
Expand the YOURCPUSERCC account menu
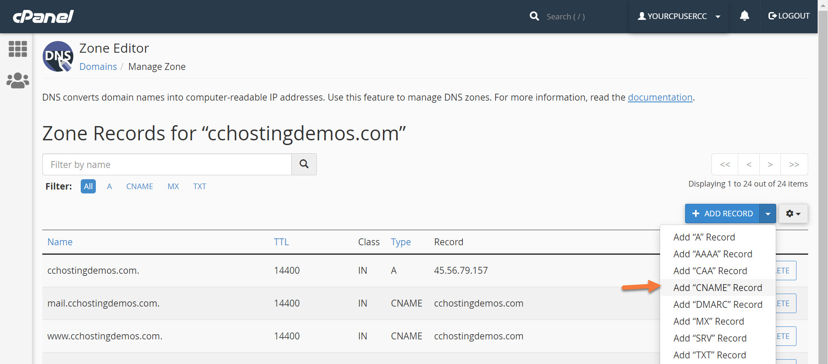(679, 16)
